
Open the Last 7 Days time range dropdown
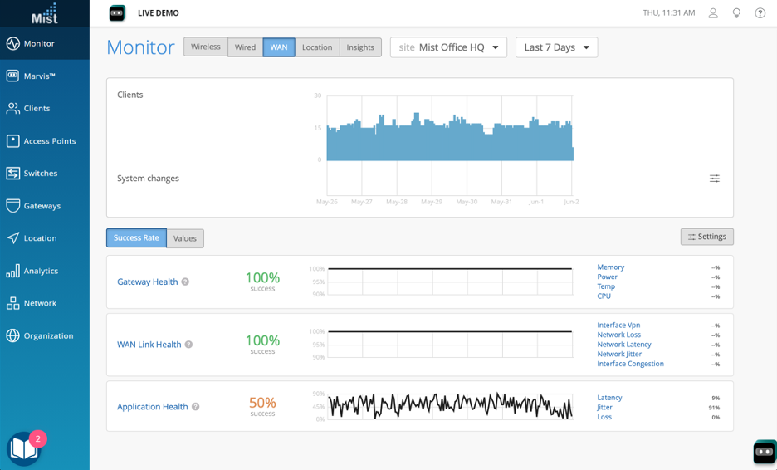(556, 47)
